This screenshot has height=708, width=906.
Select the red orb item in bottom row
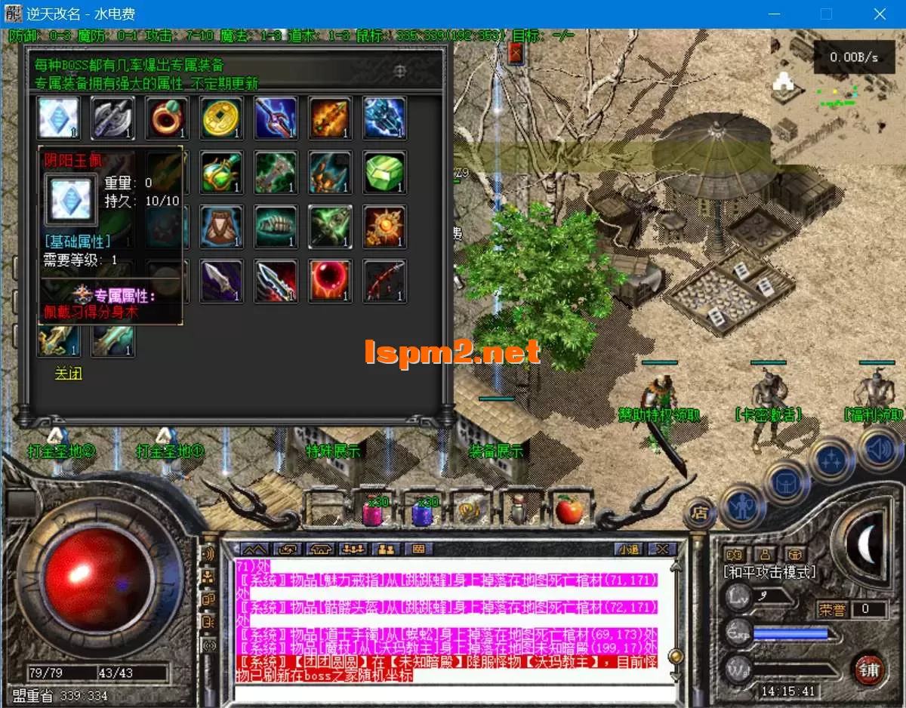(330, 281)
